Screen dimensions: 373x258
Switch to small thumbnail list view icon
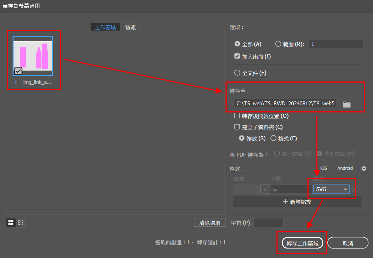21,223
